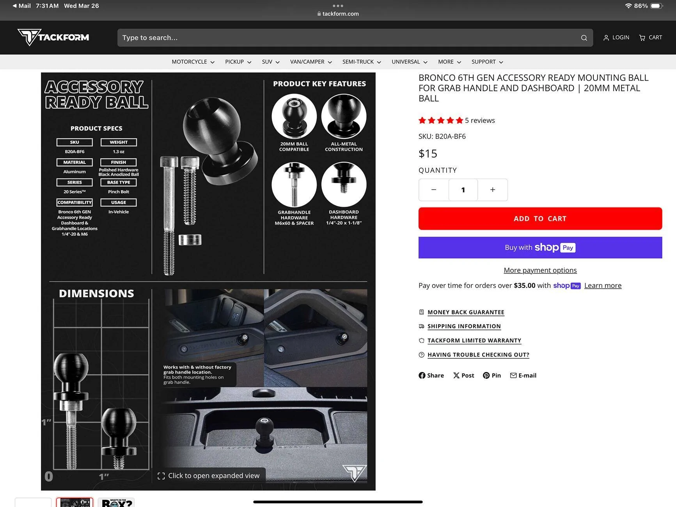Open SHIPPING INFORMATION link
This screenshot has height=507, width=676.
pos(464,326)
